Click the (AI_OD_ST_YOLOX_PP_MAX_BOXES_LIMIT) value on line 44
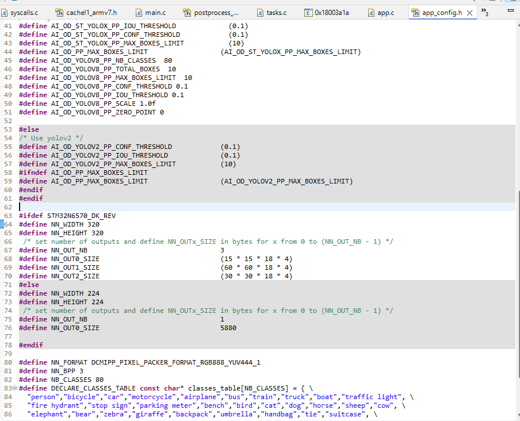Viewport: 520px width, 421px height. click(290, 52)
